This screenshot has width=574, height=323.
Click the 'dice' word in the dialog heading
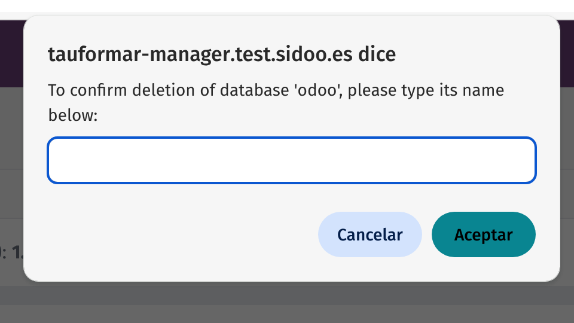coord(377,54)
